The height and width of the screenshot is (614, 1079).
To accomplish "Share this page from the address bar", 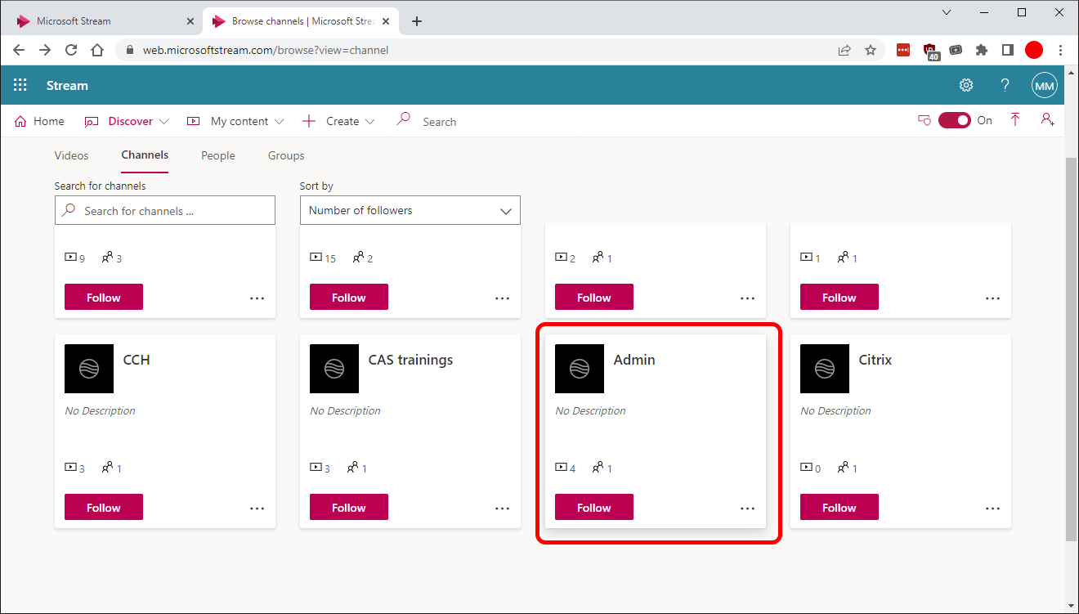I will pos(844,50).
